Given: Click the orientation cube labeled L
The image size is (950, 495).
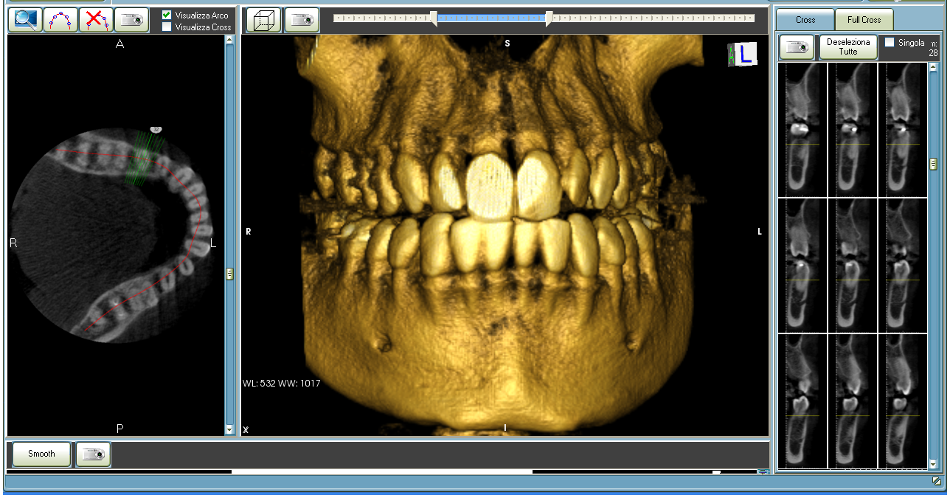Looking at the screenshot, I should 742,54.
